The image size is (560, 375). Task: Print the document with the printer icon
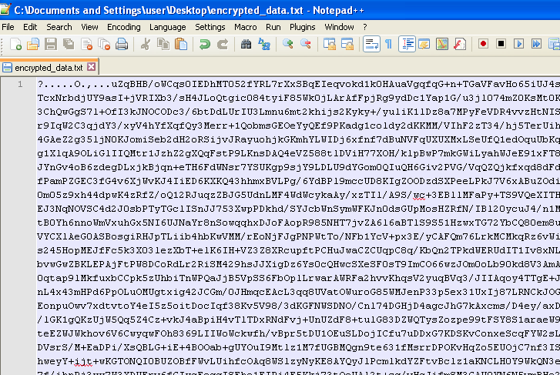pyautogui.click(x=122, y=45)
